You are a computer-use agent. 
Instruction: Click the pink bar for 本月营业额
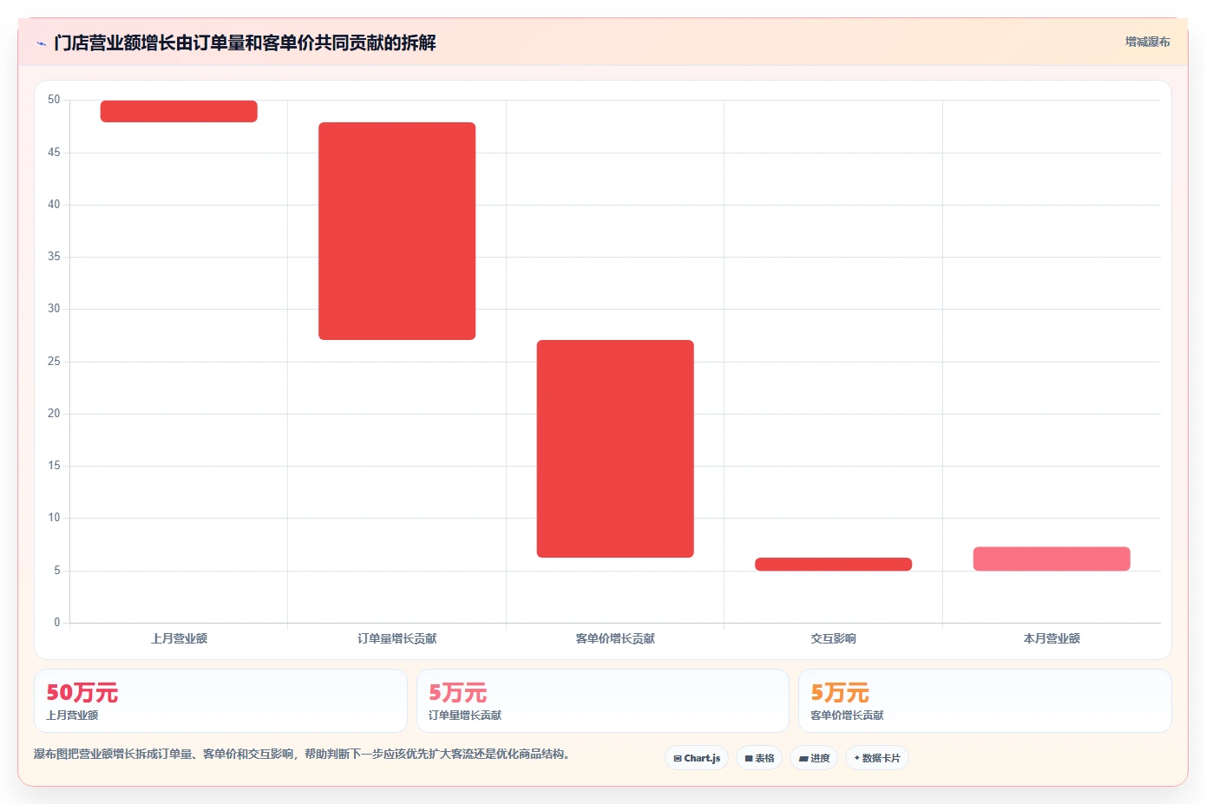1052,559
